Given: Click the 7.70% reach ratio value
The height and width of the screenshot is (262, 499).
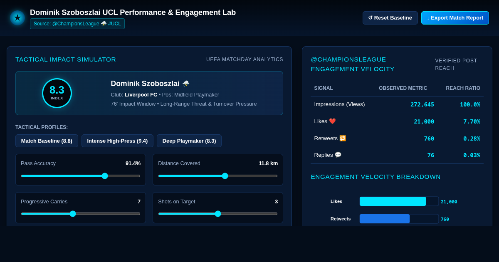Looking at the screenshot, I should point(472,121).
